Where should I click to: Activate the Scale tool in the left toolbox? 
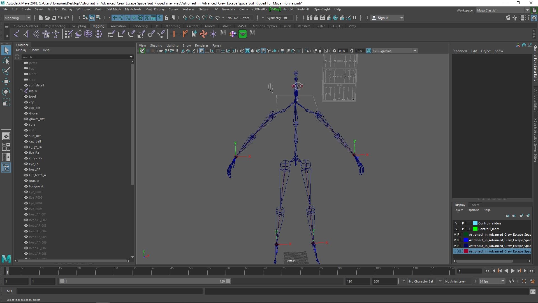pyautogui.click(x=6, y=102)
